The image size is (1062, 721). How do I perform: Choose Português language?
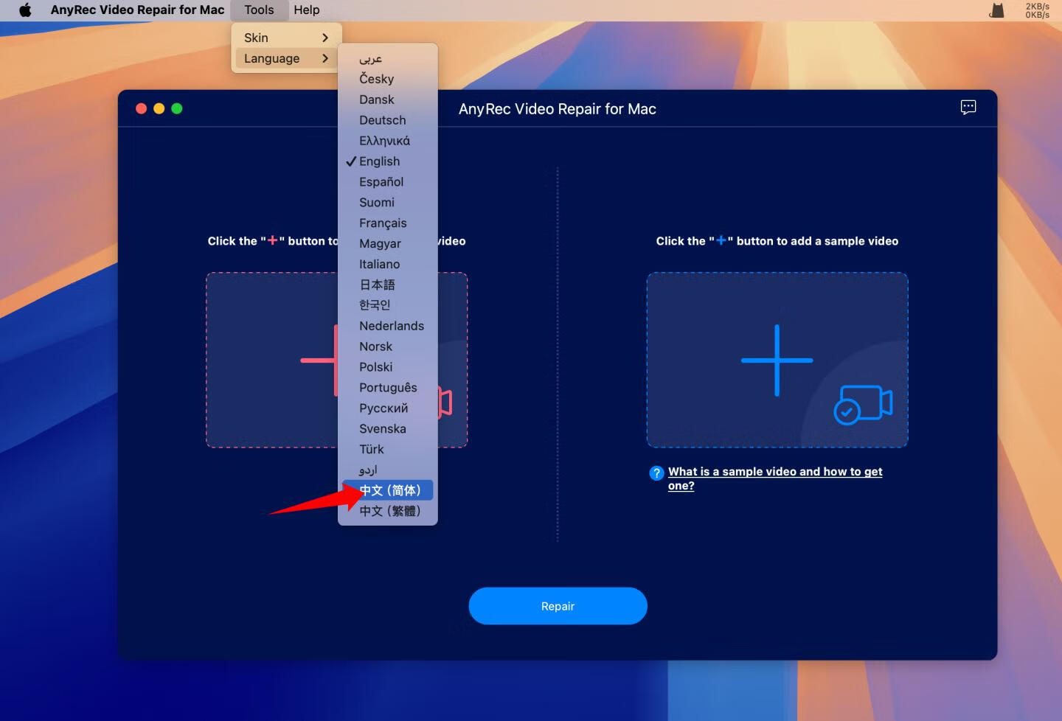coord(387,388)
